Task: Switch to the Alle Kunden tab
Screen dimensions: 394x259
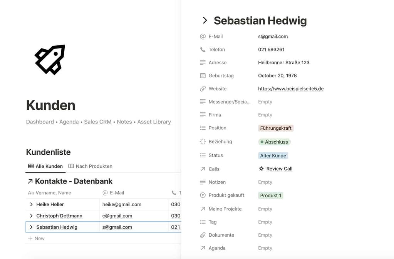Action: click(45, 166)
